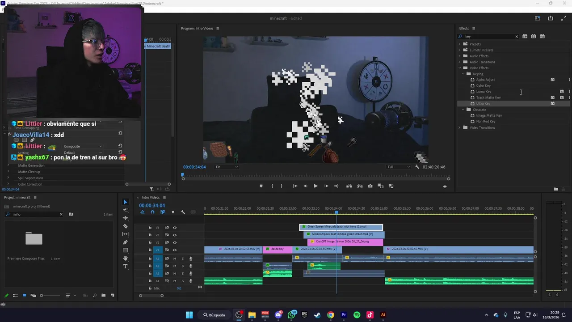Open Windows Start menu
This screenshot has height=322, width=572.
(x=189, y=315)
